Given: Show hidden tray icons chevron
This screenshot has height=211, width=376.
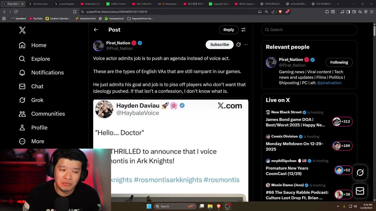Looking at the screenshot, I should point(338,206).
